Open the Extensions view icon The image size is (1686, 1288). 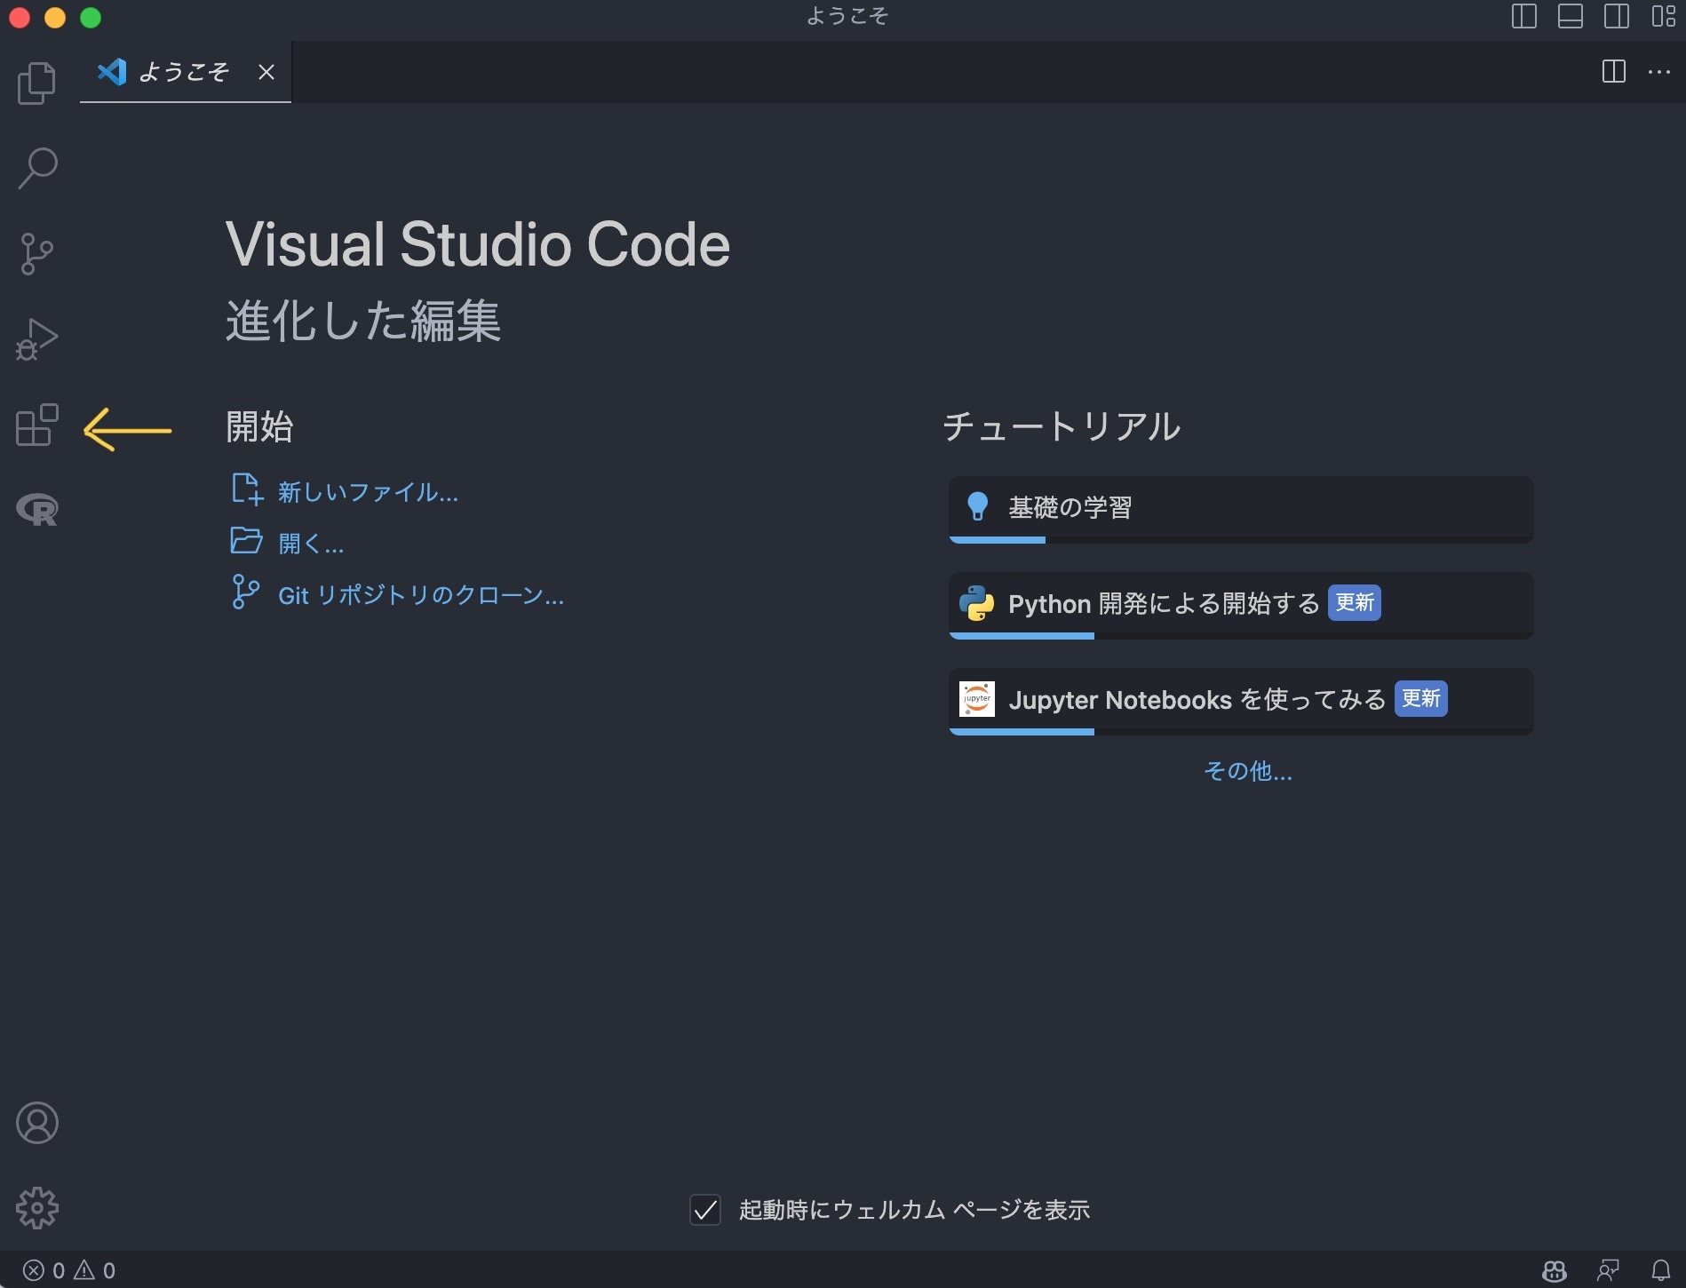tap(36, 425)
